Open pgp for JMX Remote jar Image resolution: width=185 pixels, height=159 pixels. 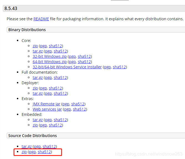click(x=66, y=104)
